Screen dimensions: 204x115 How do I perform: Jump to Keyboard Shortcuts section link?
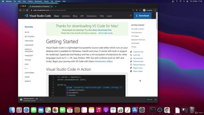(x=138, y=40)
